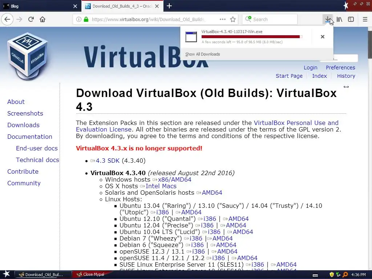
Task: Open Downloads in the sidebar
Action: click(x=24, y=125)
